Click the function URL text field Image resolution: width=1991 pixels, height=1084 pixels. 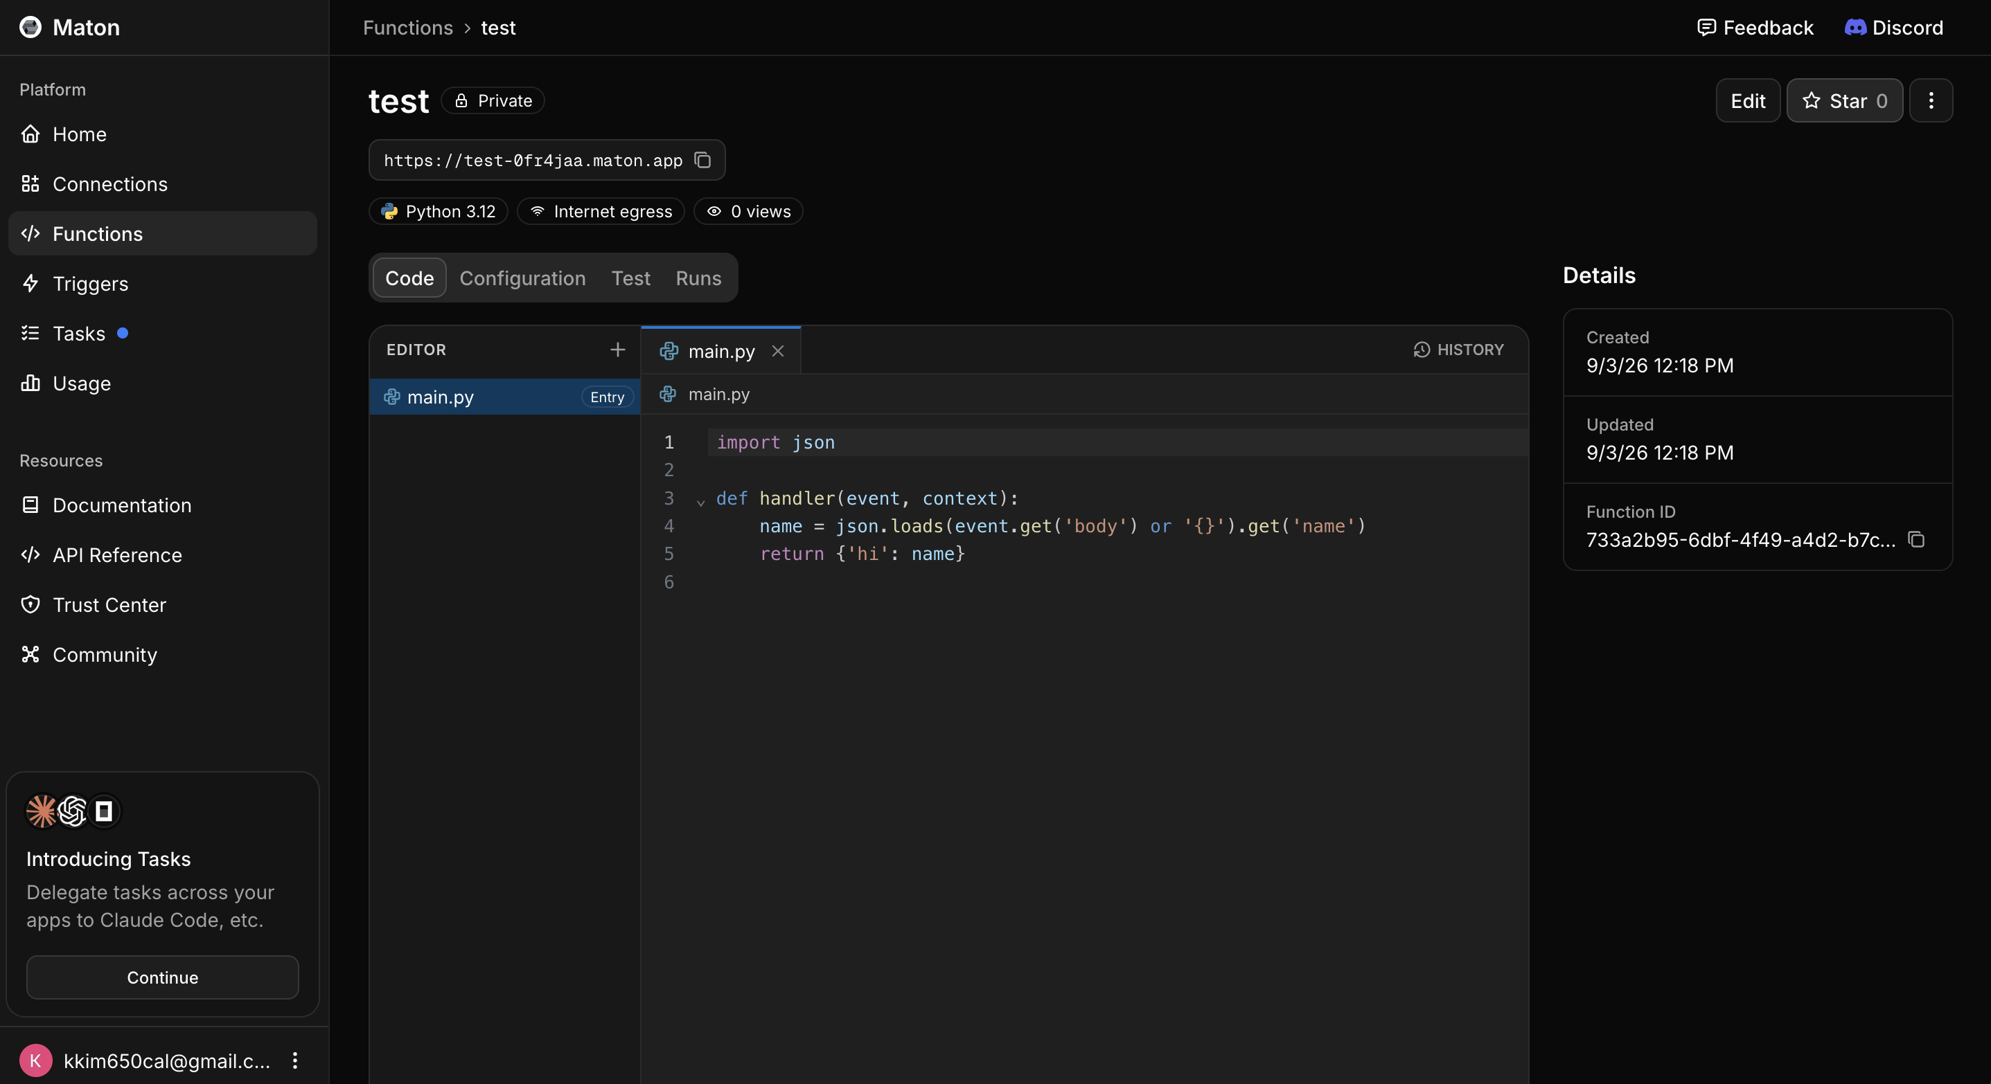pyautogui.click(x=547, y=160)
